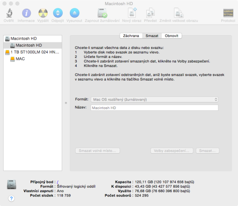238x206 pixels.
Task: Open the help question mark button
Action: (11, 198)
